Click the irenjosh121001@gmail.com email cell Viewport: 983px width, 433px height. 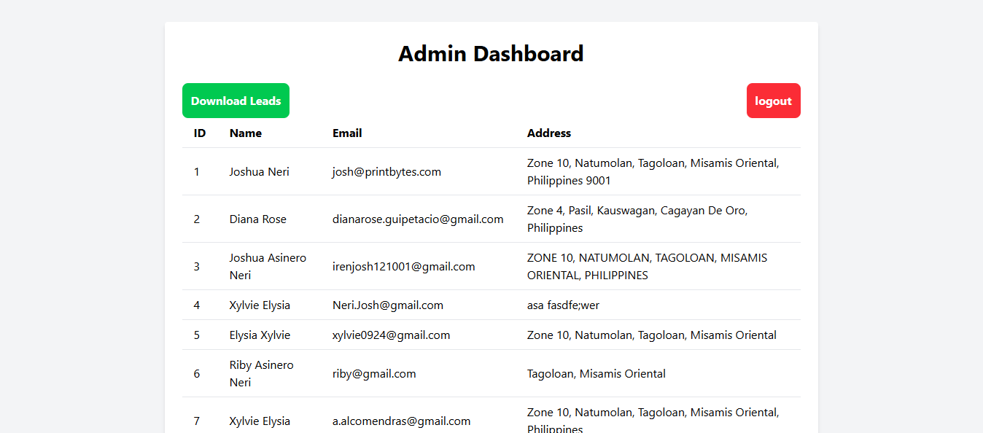click(403, 267)
